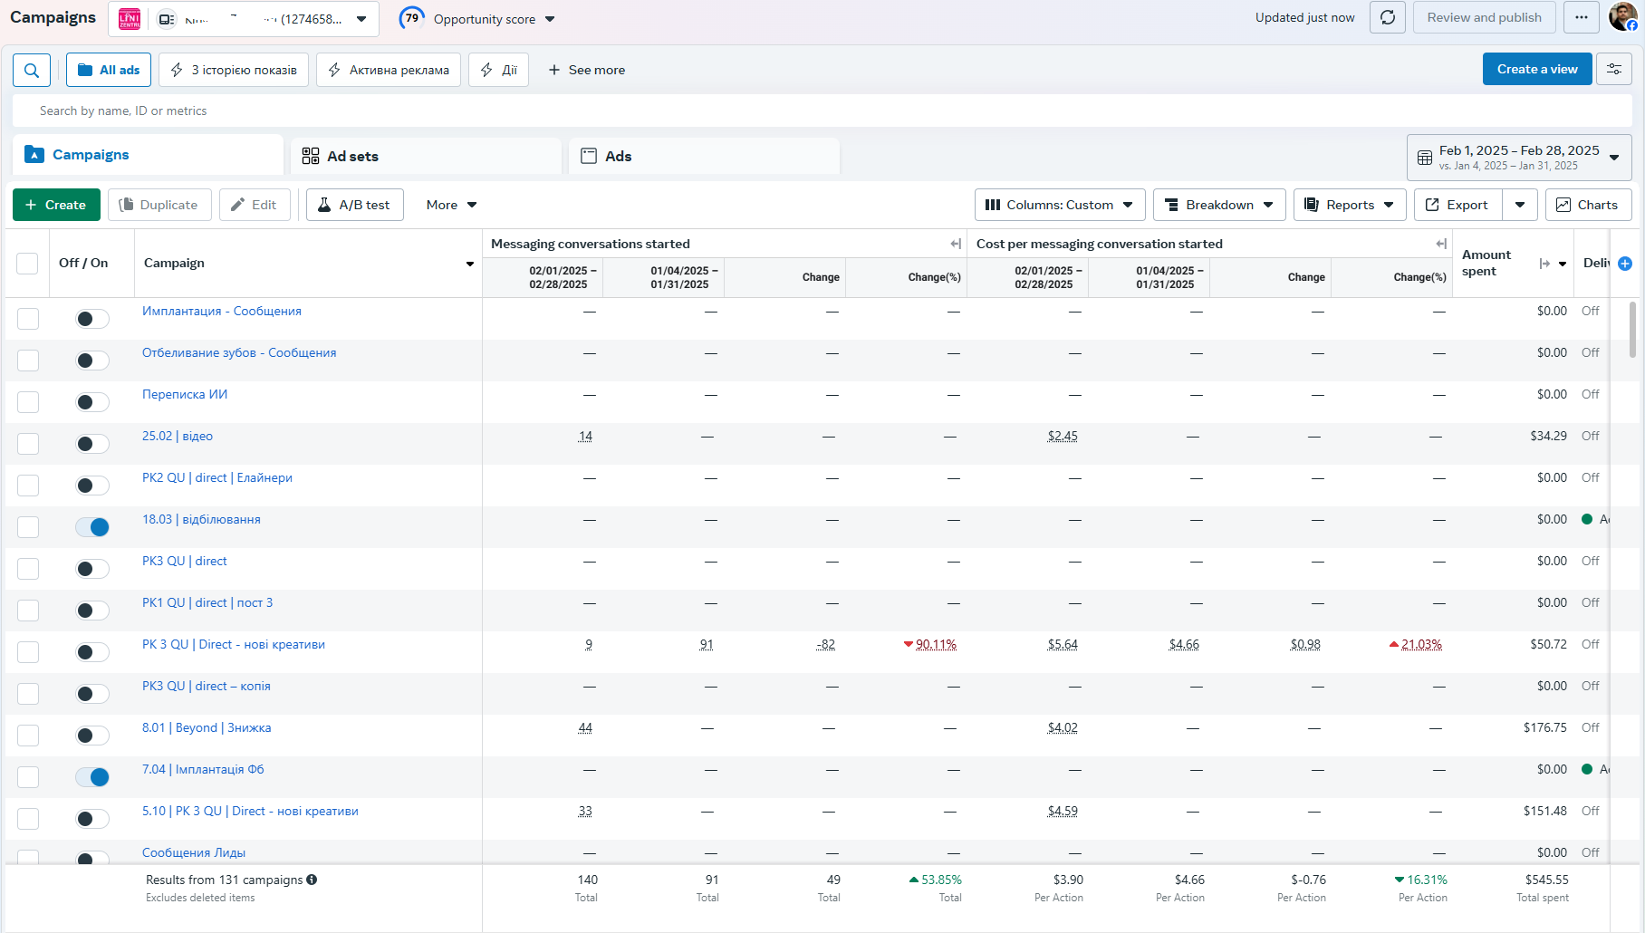Viewport: 1645px width, 933px height.
Task: Collapse Messaging conversations started column group
Action: [x=955, y=244]
